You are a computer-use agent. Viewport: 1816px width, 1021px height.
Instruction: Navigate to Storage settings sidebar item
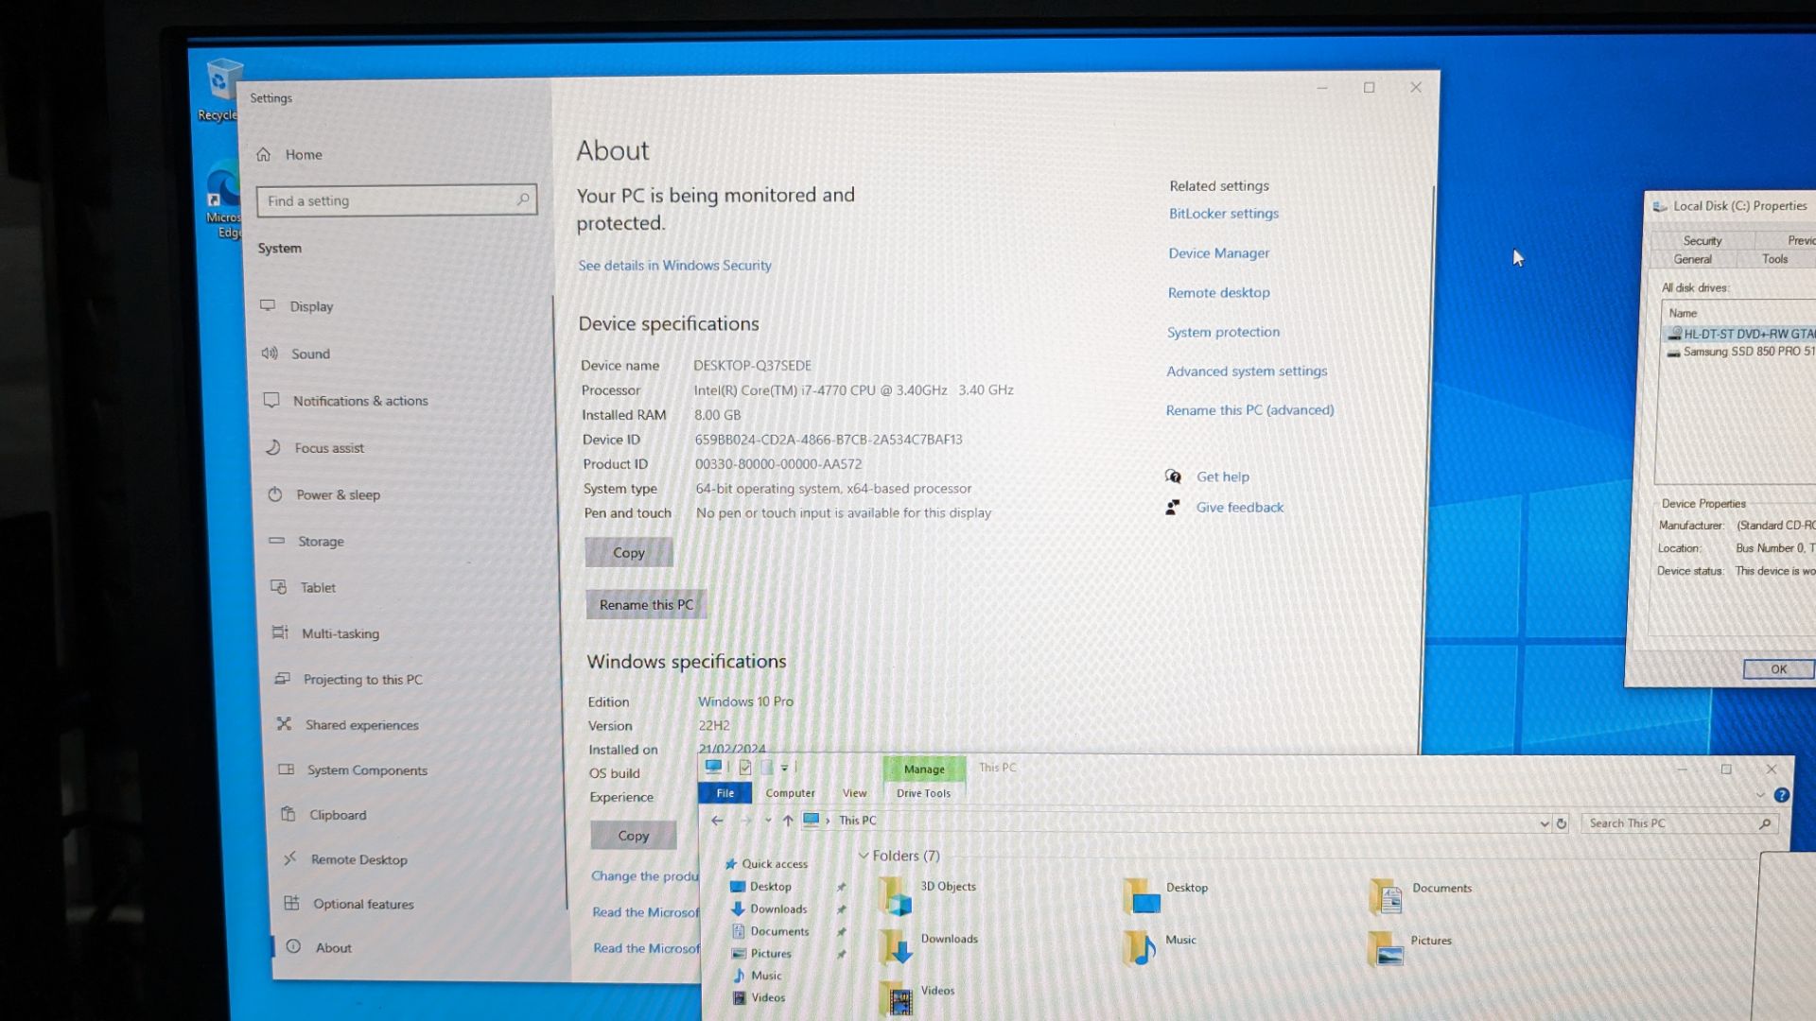321,541
